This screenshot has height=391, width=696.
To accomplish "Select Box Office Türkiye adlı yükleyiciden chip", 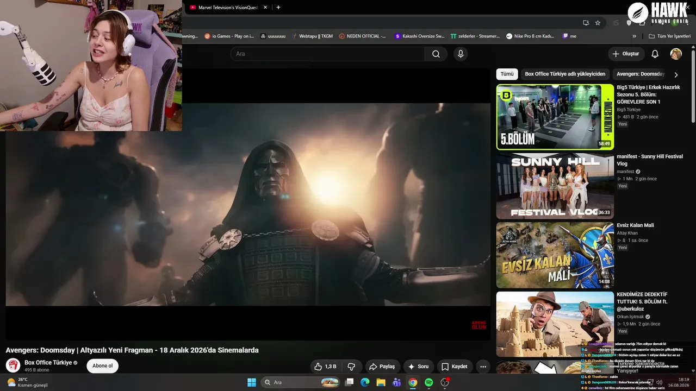I will (565, 74).
